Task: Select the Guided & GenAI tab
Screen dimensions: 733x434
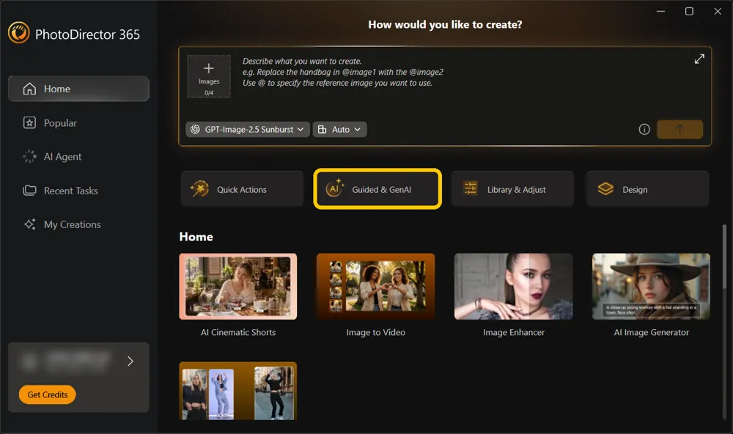Action: 377,189
